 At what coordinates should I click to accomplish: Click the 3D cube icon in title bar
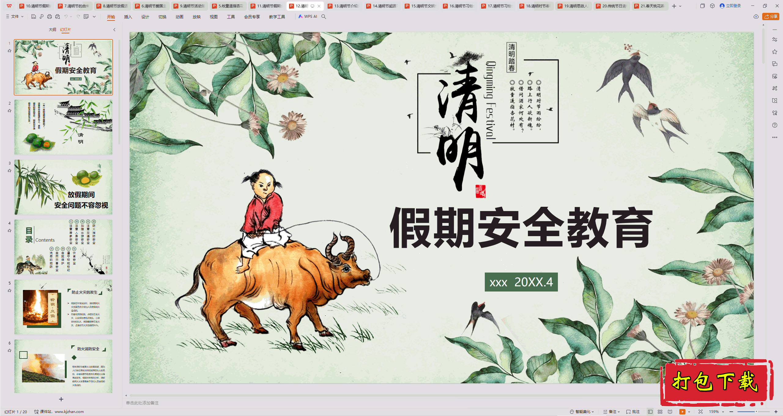pyautogui.click(x=712, y=6)
